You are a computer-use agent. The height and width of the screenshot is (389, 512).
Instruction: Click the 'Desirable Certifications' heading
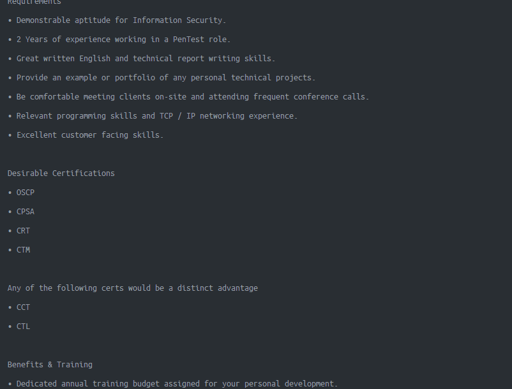(61, 173)
